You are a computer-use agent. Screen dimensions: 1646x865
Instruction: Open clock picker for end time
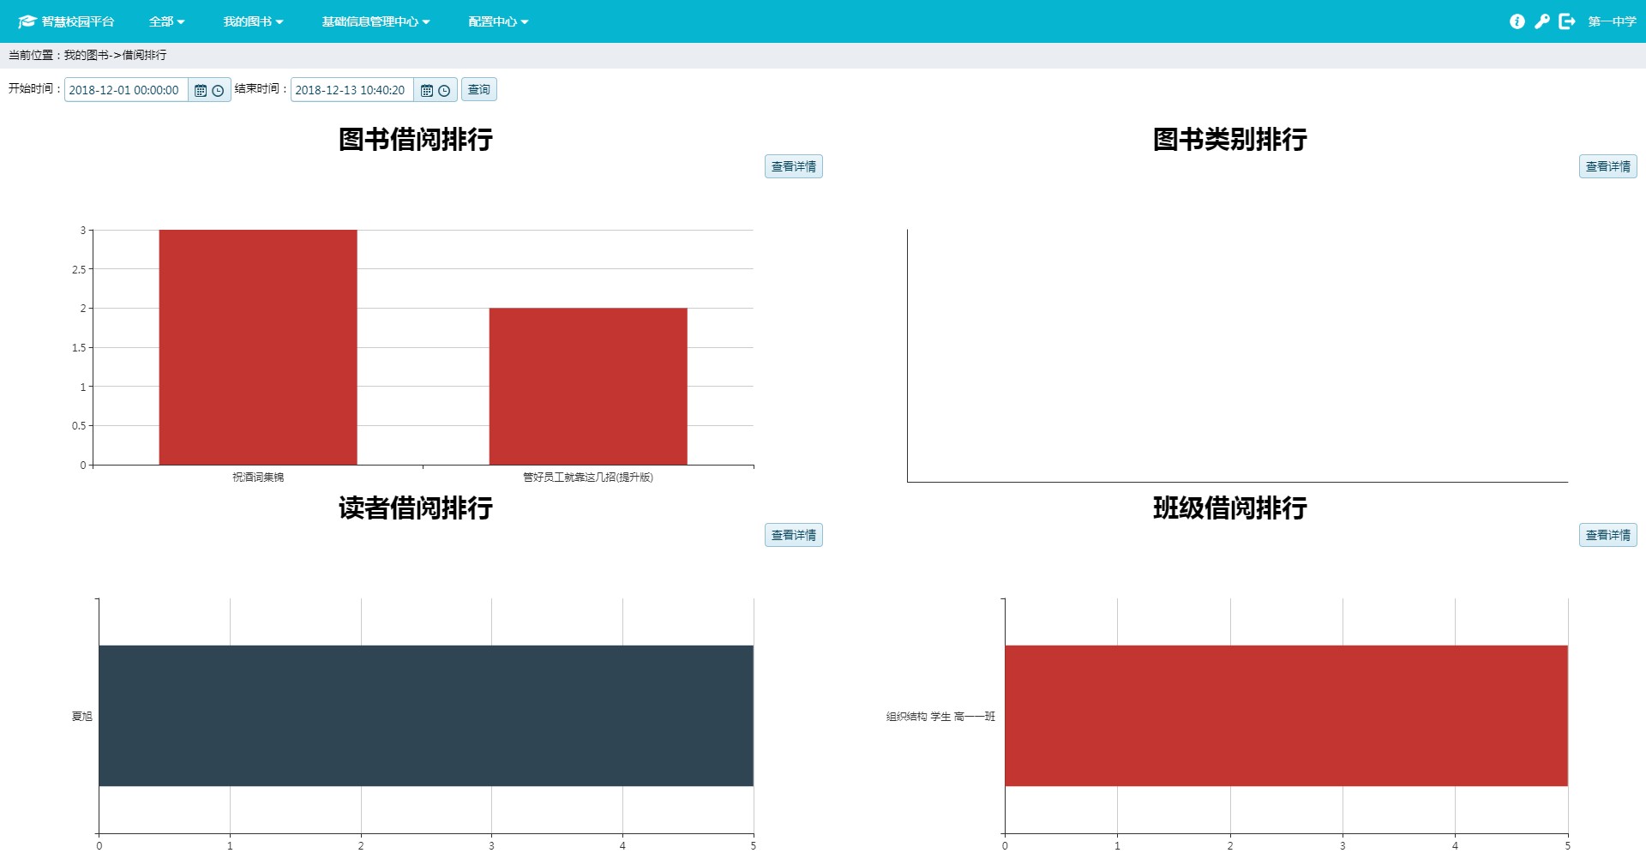[x=444, y=91]
